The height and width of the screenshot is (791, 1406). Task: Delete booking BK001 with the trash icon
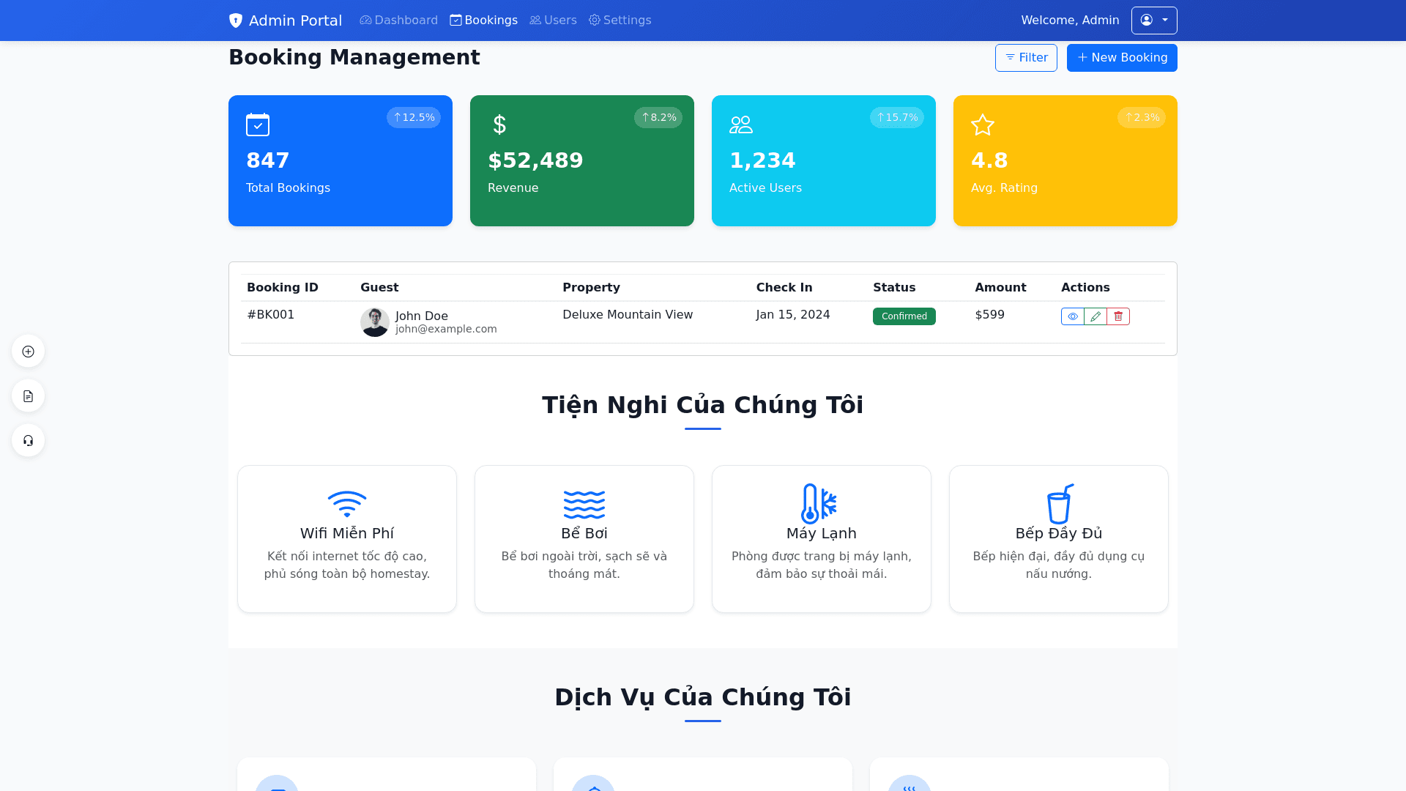click(x=1118, y=316)
